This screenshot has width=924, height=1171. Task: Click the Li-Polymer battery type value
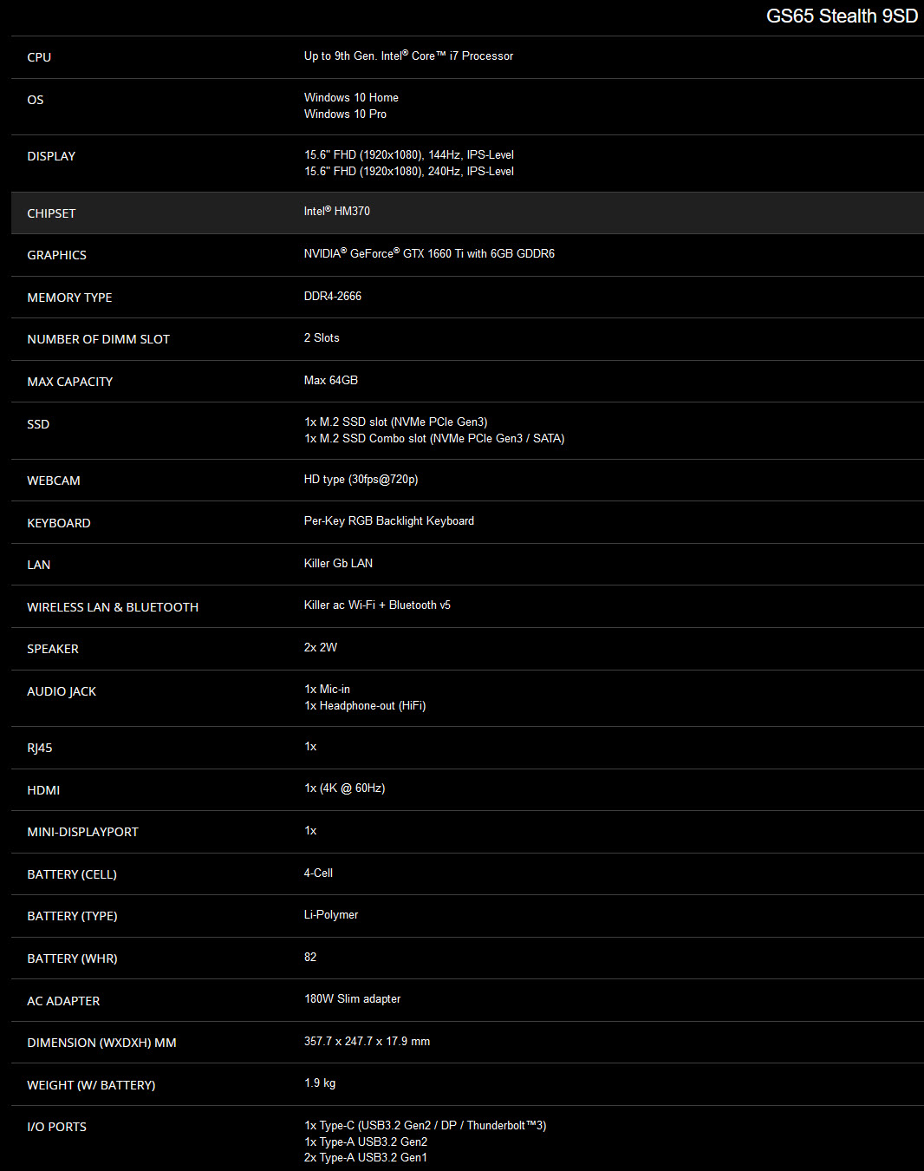coord(330,915)
